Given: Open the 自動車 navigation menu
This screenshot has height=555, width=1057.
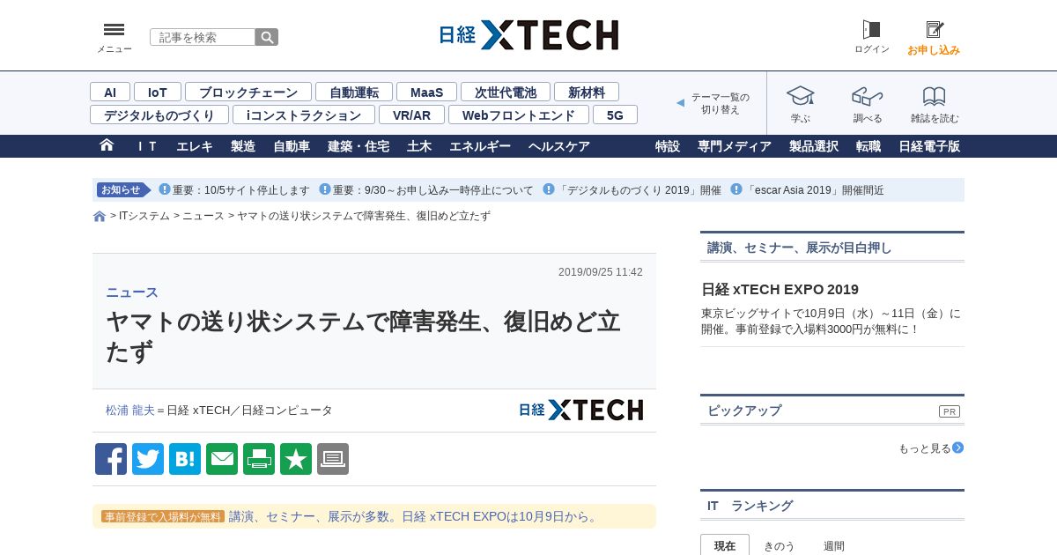Looking at the screenshot, I should (x=292, y=146).
